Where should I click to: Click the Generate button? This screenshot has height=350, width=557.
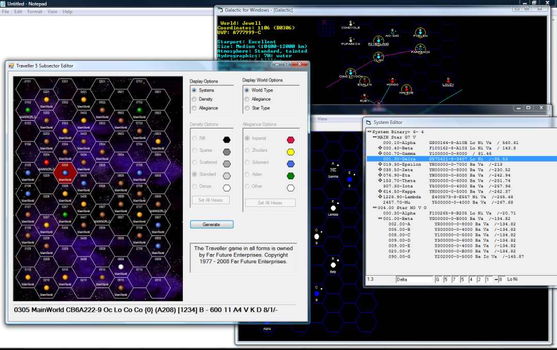click(212, 225)
